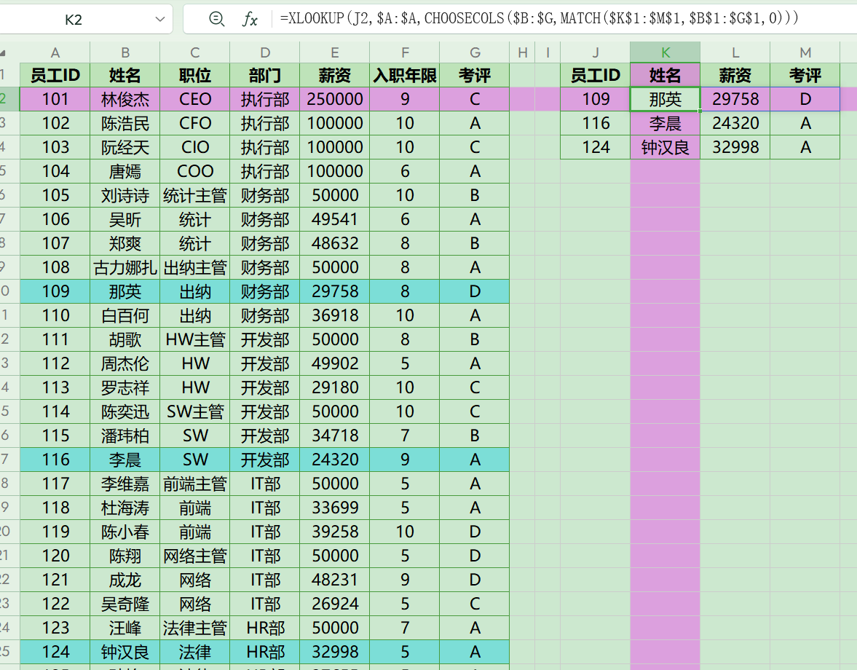Select name cell 阮经天
This screenshot has width=857, height=670.
[125, 147]
